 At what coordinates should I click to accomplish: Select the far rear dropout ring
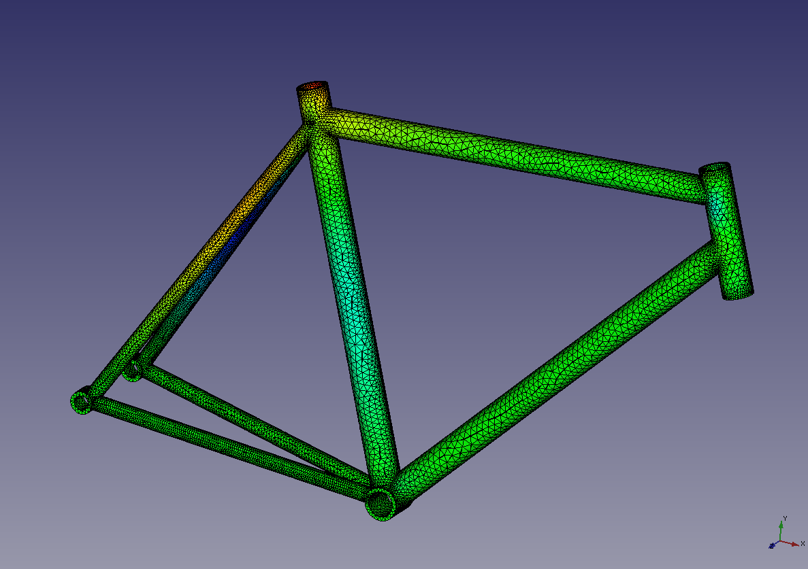(x=133, y=369)
